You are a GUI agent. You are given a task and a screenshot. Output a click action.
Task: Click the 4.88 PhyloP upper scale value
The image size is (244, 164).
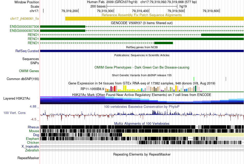33,107
